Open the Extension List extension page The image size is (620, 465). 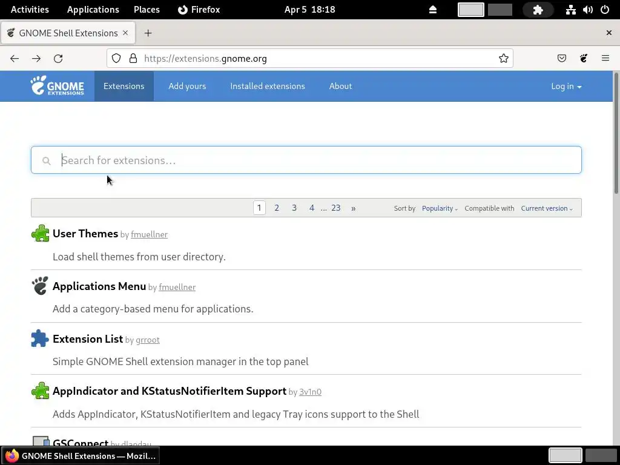tap(88, 339)
